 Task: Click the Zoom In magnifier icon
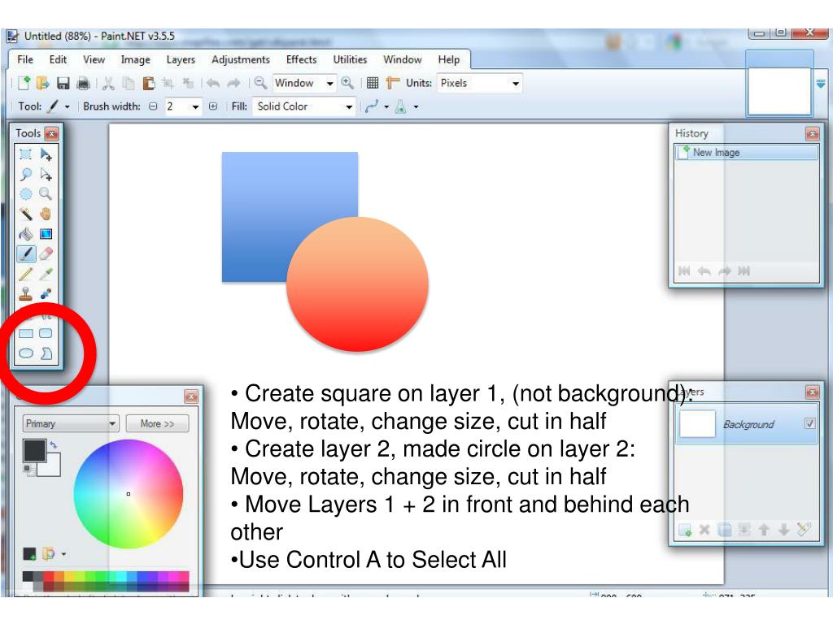pos(347,83)
